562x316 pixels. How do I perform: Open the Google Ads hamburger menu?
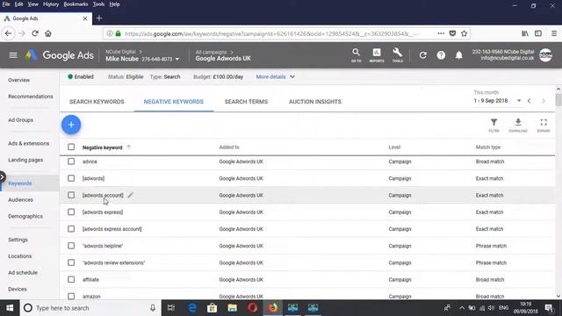tap(13, 55)
